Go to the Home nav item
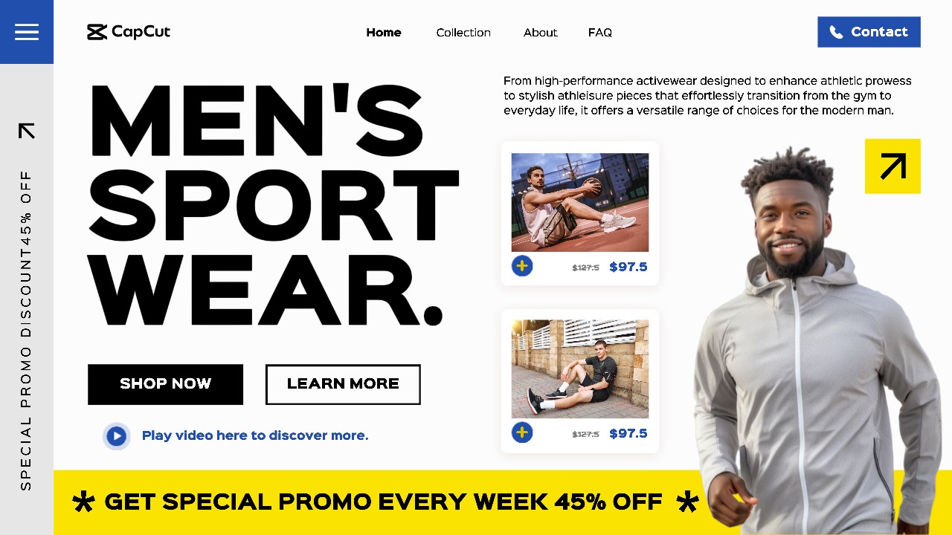952x535 pixels. point(384,33)
